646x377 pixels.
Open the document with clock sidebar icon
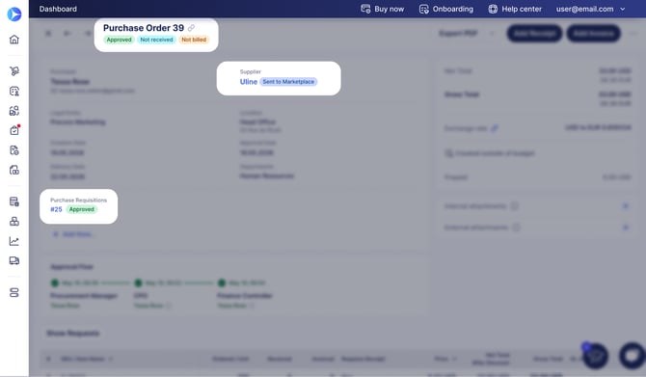point(14,150)
